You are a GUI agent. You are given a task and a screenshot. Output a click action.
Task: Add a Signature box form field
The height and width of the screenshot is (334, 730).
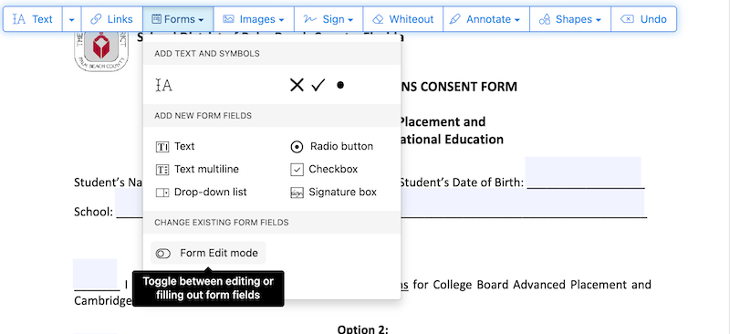click(333, 192)
